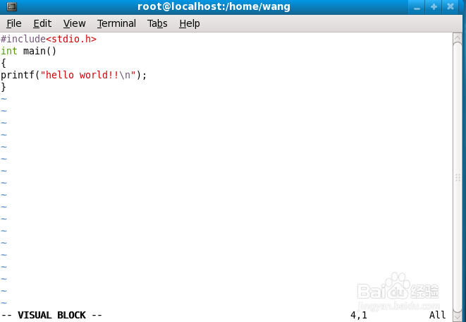Click the 'All' scroll position indicator
The height and width of the screenshot is (322, 466).
click(438, 315)
